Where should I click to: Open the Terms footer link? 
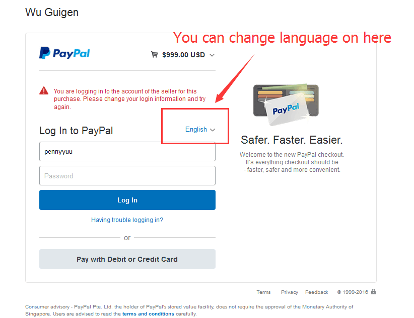click(x=263, y=292)
